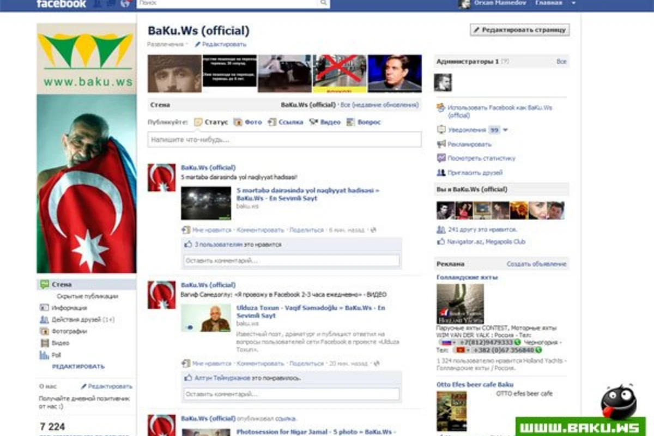Click Скрытые публикации in the sidebar

point(87,296)
